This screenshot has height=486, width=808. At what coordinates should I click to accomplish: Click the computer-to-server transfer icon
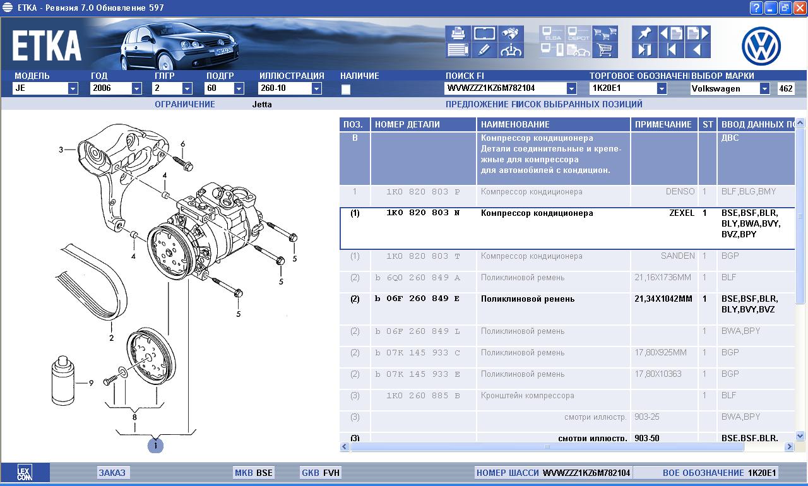pos(552,50)
